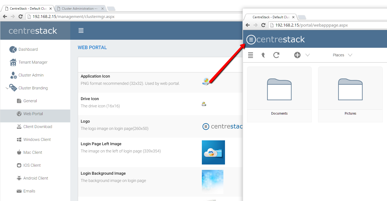Click the portal add plus icon
The width and height of the screenshot is (387, 201).
(297, 55)
